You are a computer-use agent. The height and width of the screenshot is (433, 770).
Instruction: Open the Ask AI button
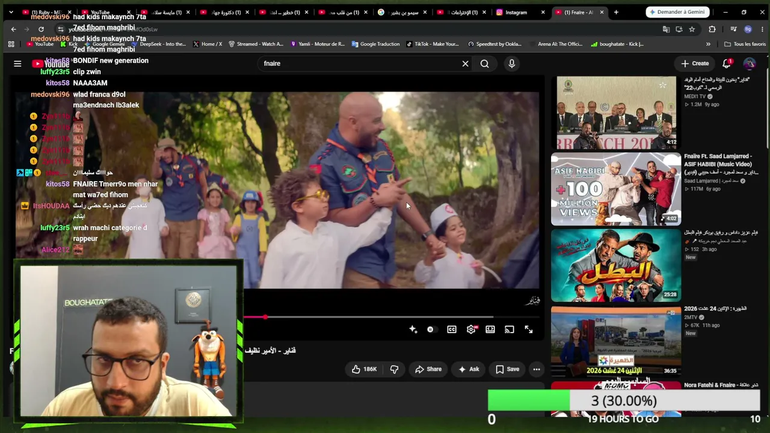(469, 369)
